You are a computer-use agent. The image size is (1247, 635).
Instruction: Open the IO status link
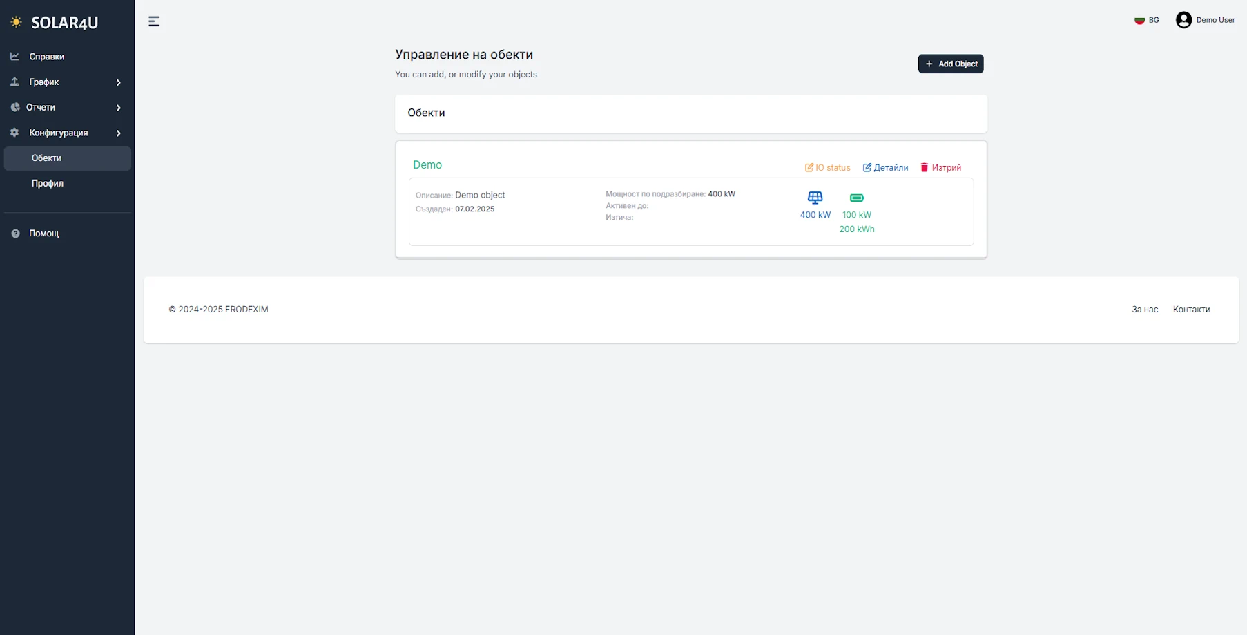pyautogui.click(x=828, y=167)
